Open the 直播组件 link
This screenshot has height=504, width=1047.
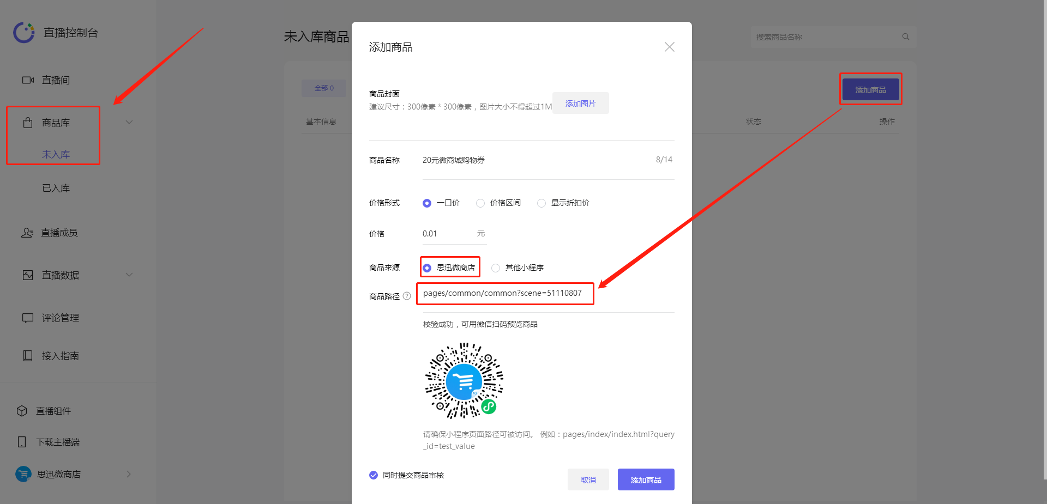pos(53,411)
